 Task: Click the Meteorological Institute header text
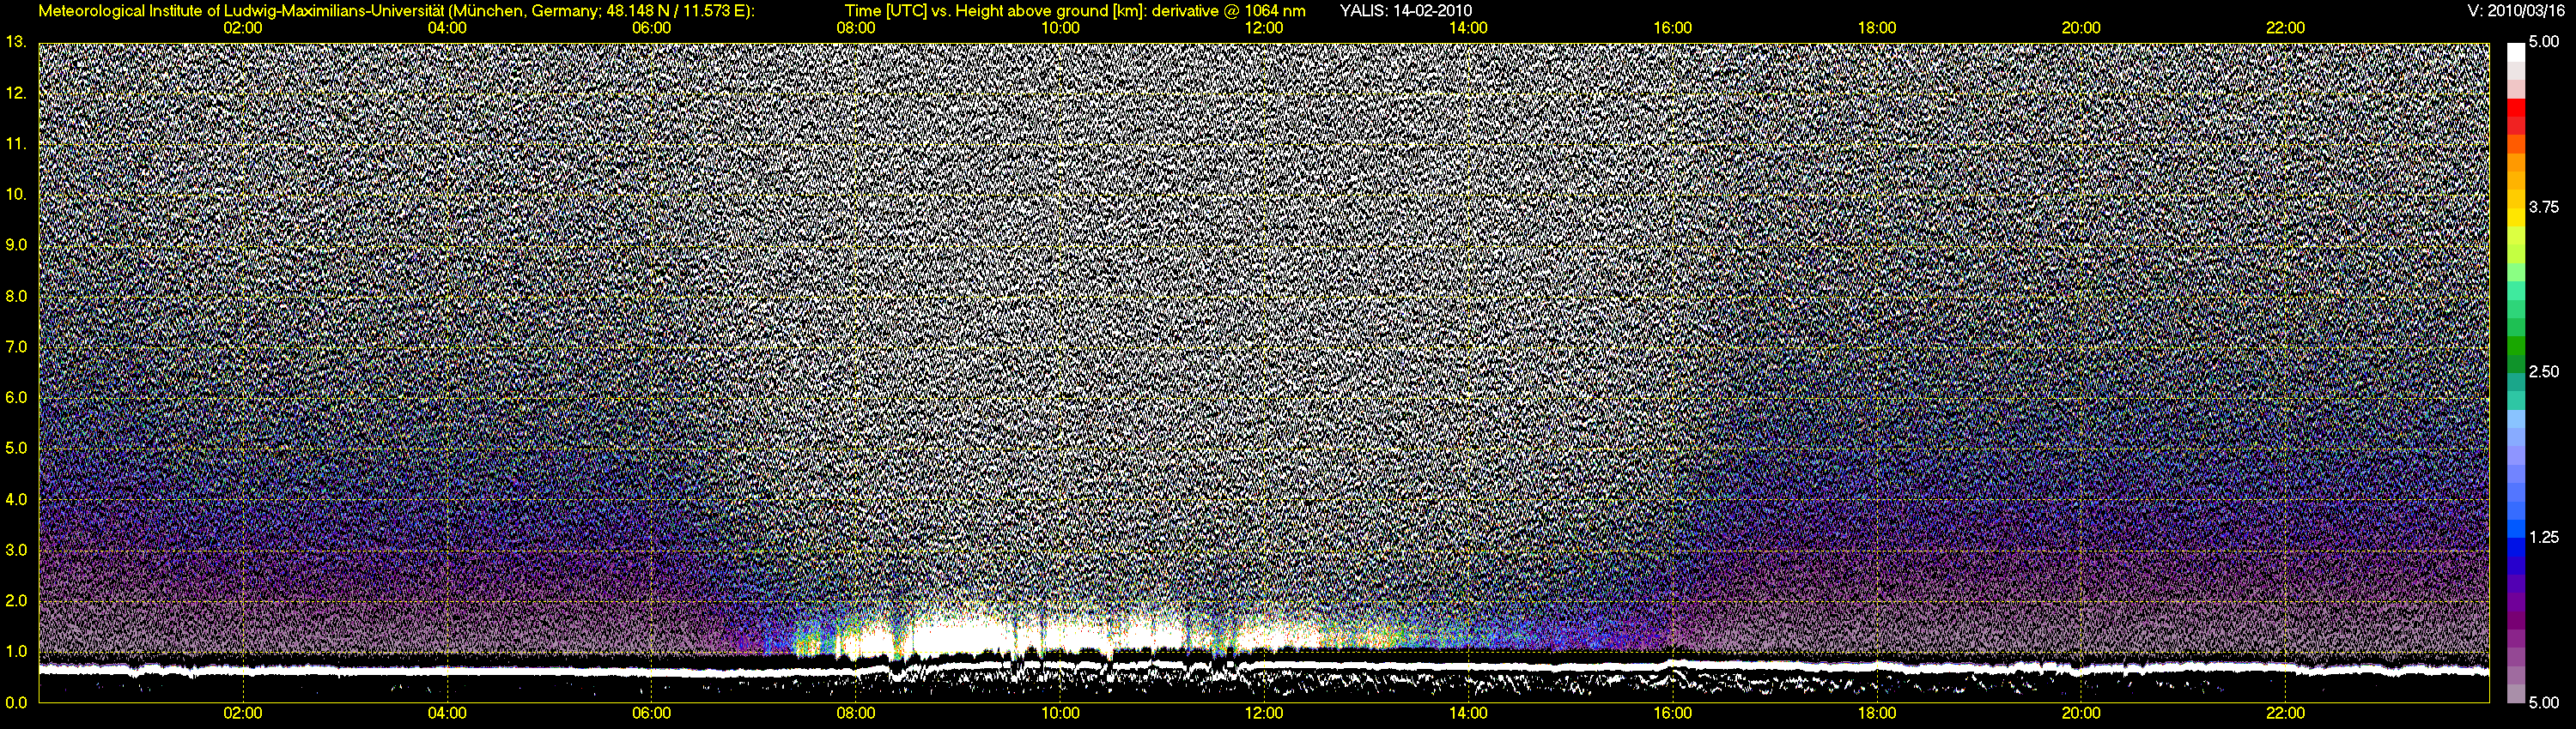396,12
